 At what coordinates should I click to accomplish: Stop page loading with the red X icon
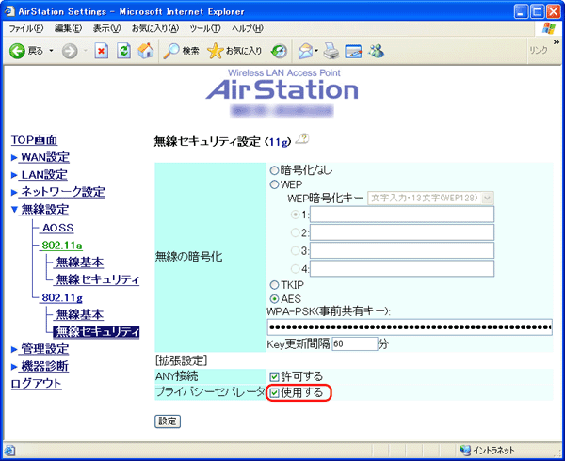tap(102, 51)
